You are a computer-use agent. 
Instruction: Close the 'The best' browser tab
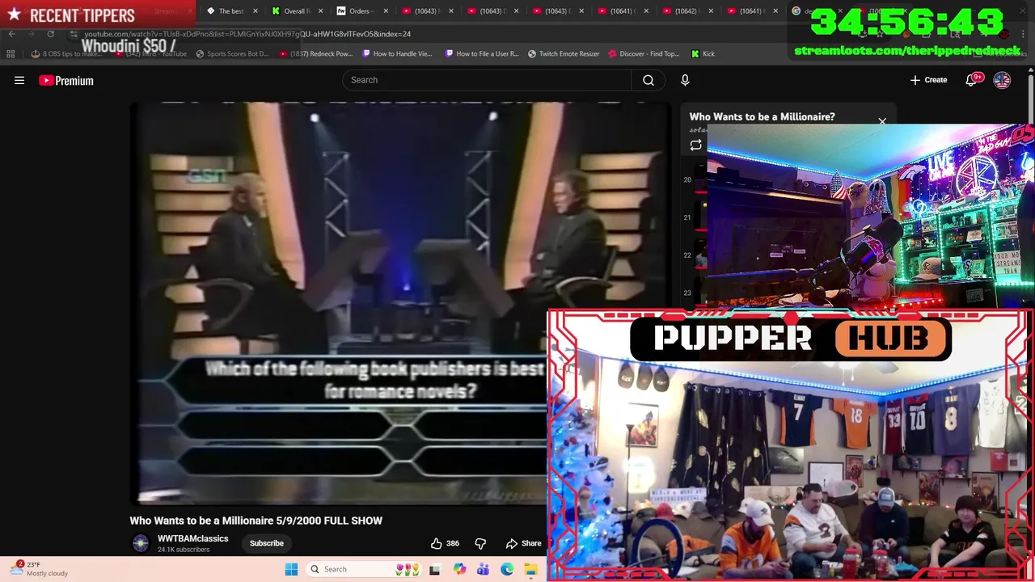(x=256, y=11)
